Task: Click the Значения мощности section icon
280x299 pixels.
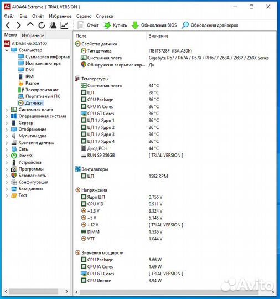Action: pyautogui.click(x=77, y=252)
